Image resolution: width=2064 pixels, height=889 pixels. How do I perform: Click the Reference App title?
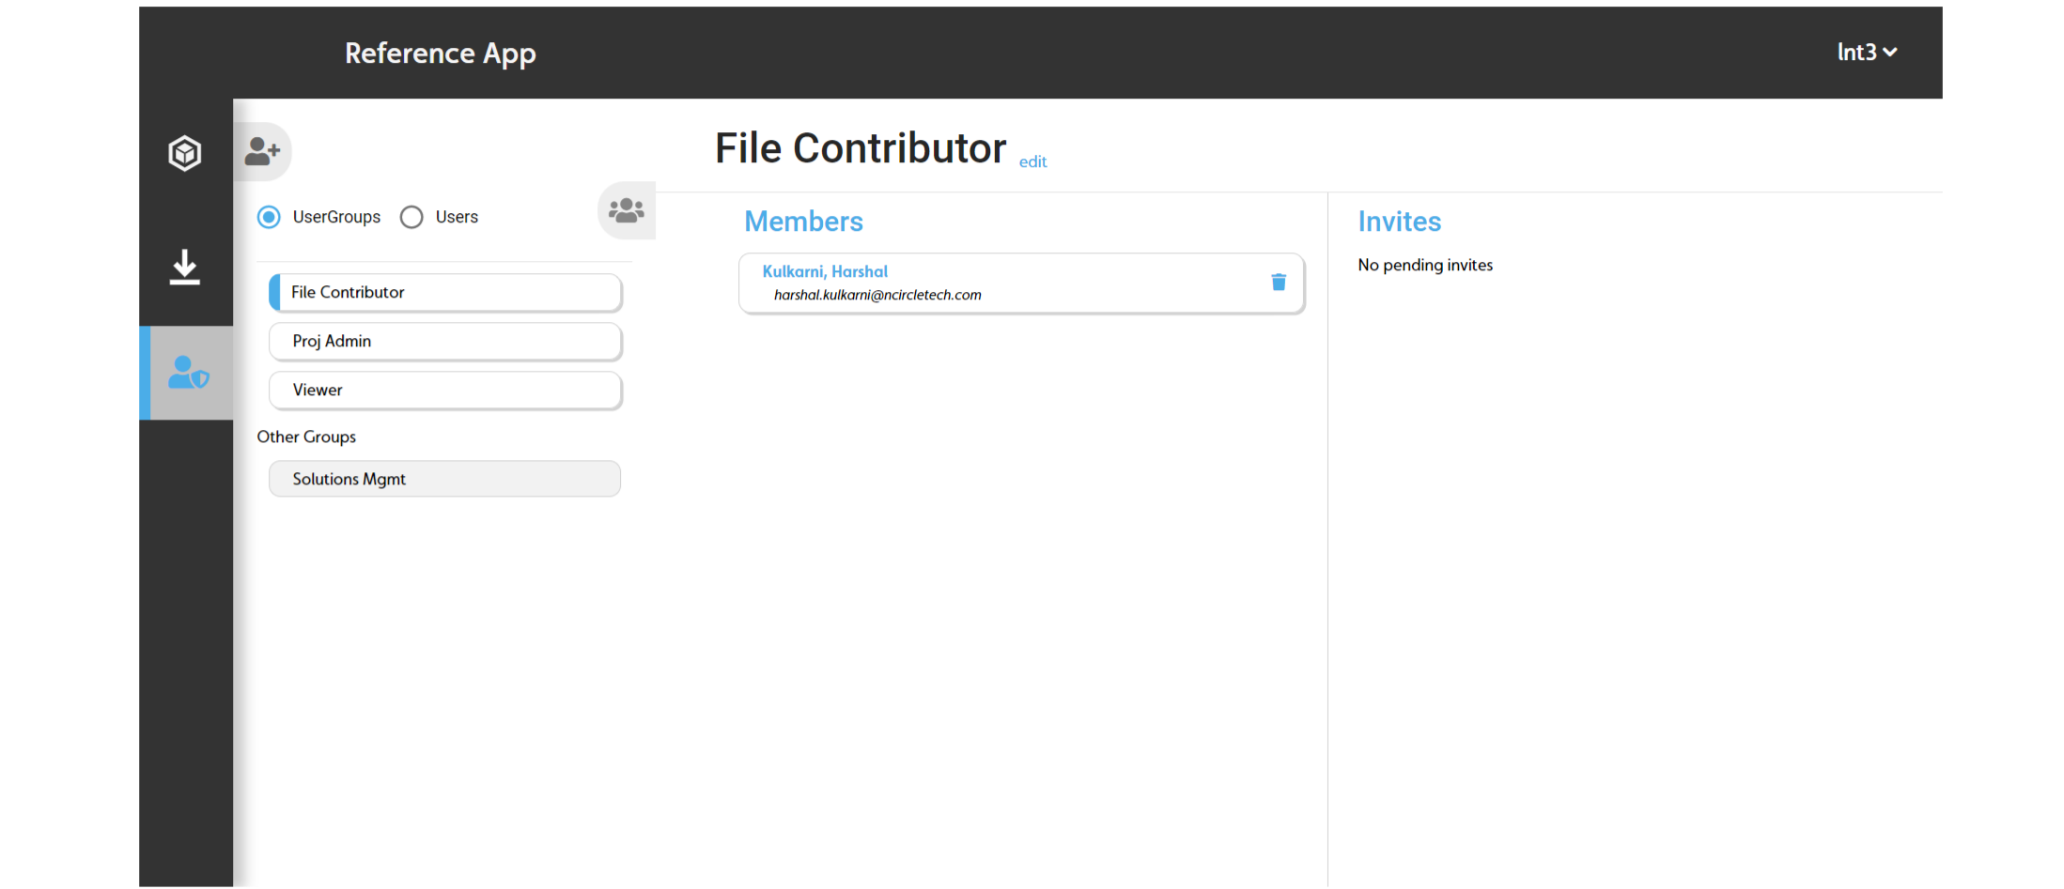coord(440,54)
